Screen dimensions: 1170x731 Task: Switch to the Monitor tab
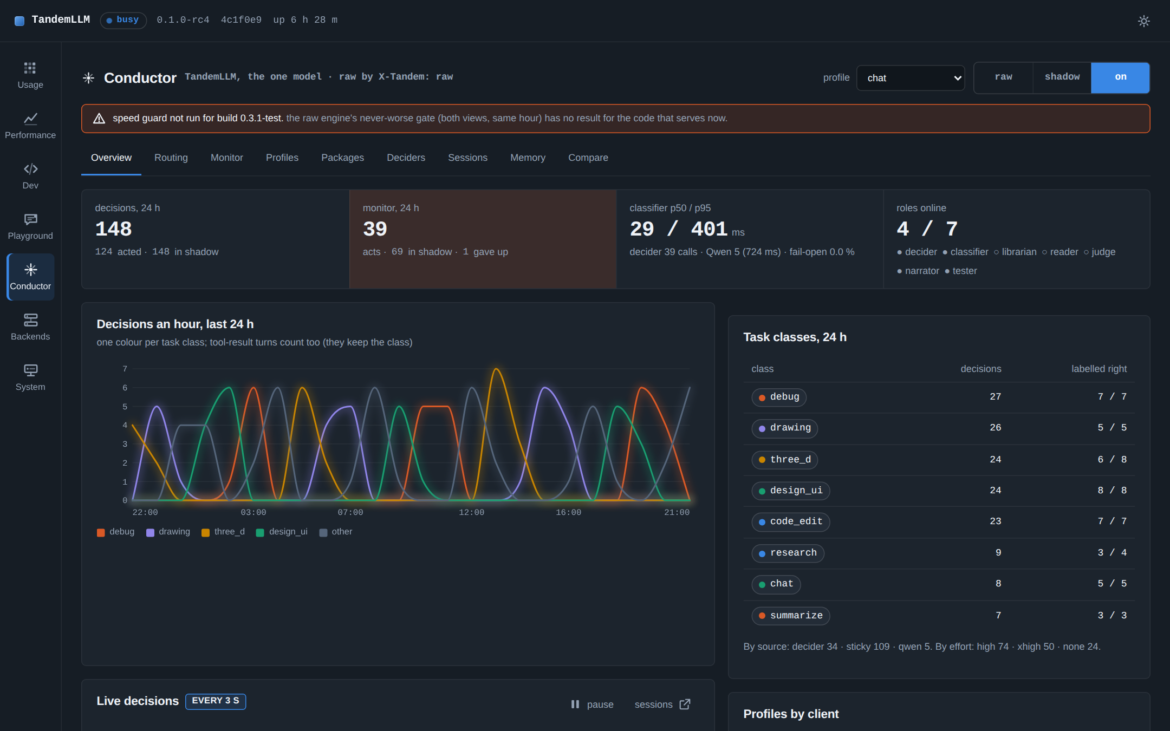pyautogui.click(x=227, y=158)
